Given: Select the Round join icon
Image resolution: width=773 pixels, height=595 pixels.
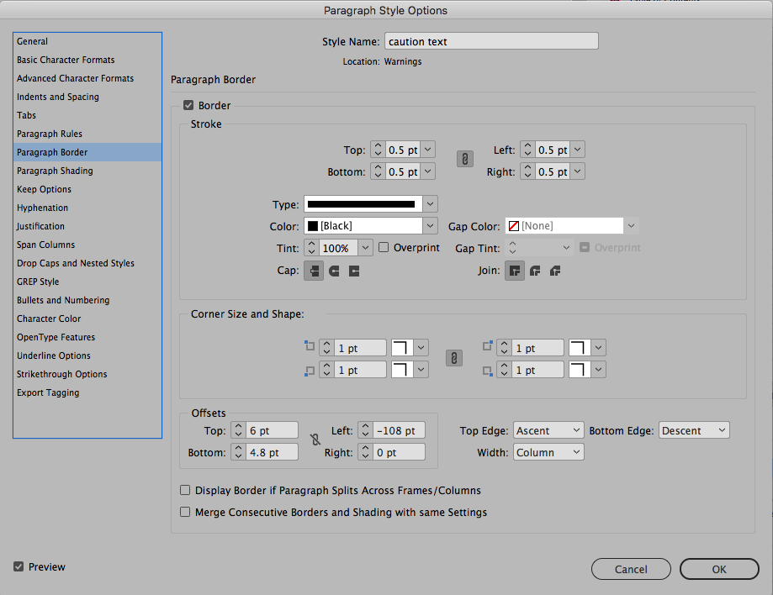Looking at the screenshot, I should (535, 271).
